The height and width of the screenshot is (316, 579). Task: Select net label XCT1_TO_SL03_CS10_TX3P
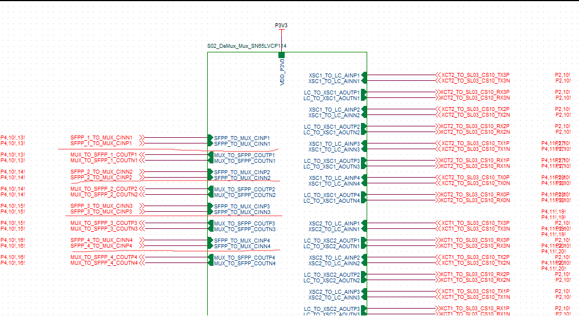tap(475, 223)
